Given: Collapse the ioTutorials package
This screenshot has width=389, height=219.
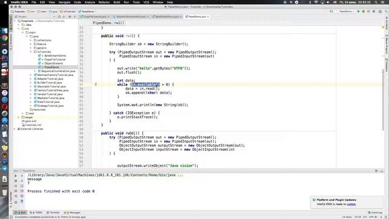Looking at the screenshot, I should point(31,52).
